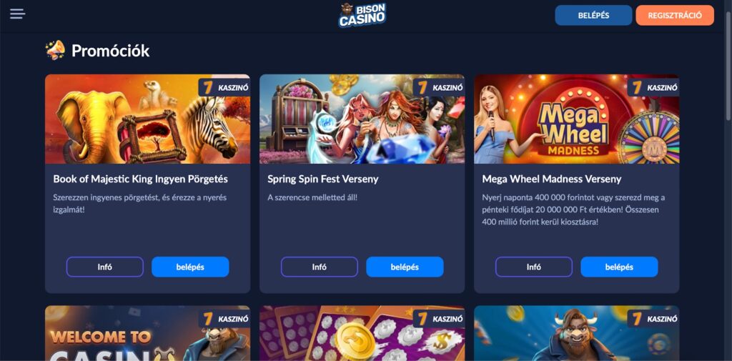The image size is (732, 361).
Task: Open Infó for Mega Wheel Madness Verseny
Action: click(x=533, y=267)
